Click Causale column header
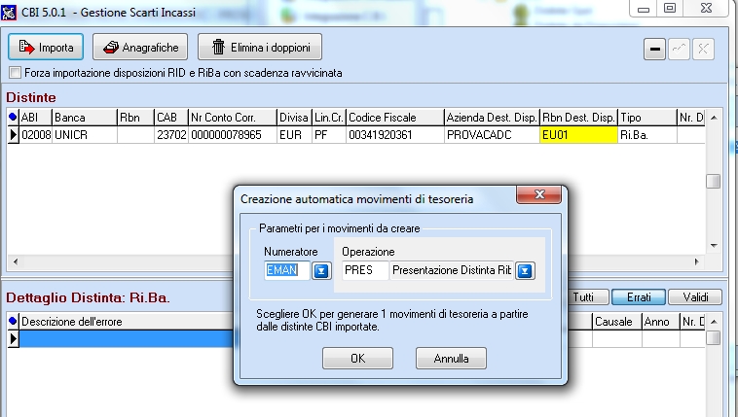738x417 pixels. 616,322
